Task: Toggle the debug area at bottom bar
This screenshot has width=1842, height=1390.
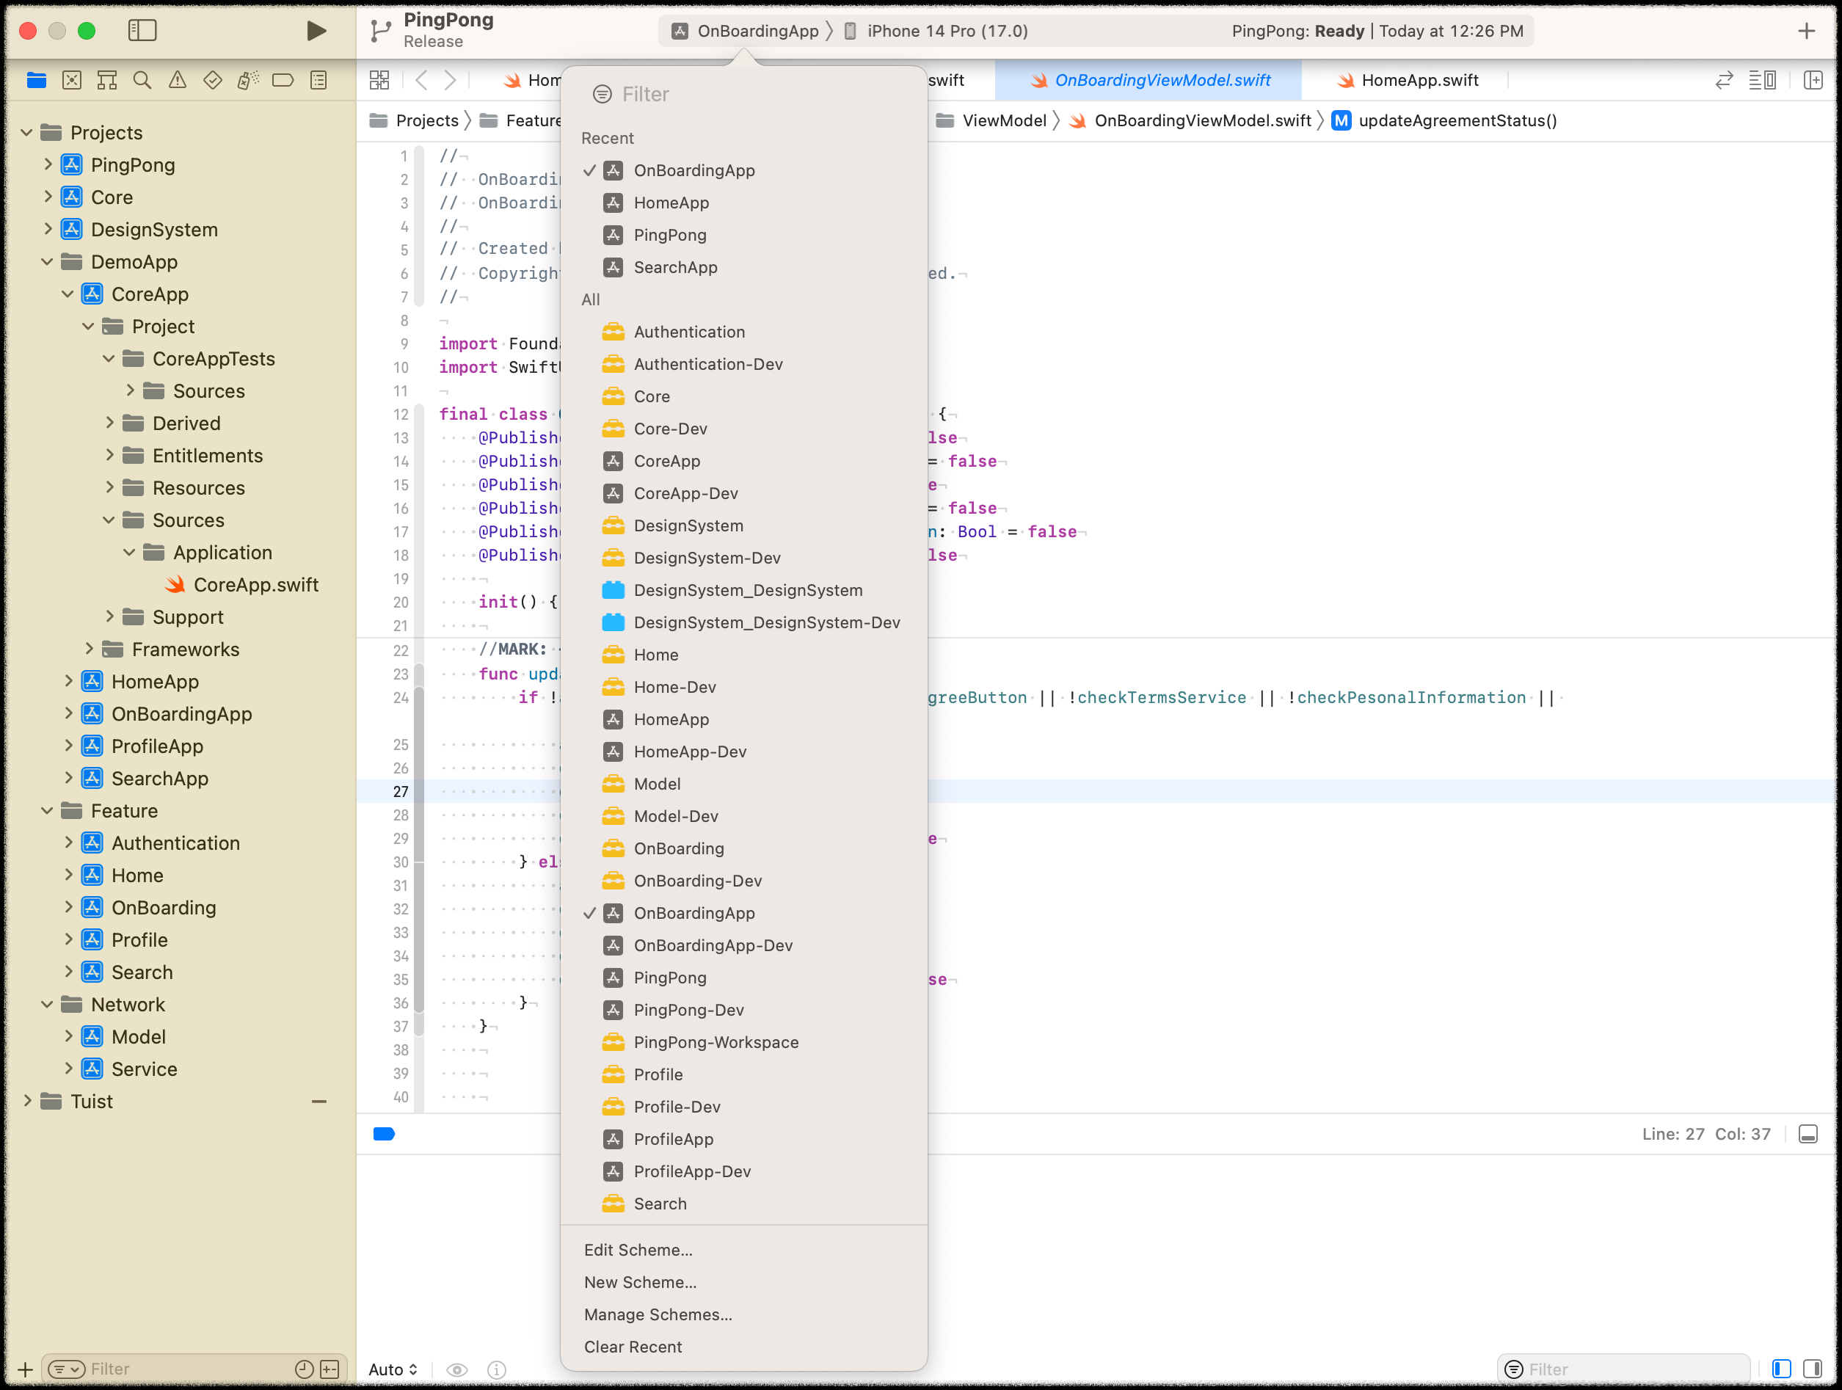Action: coord(1808,1135)
